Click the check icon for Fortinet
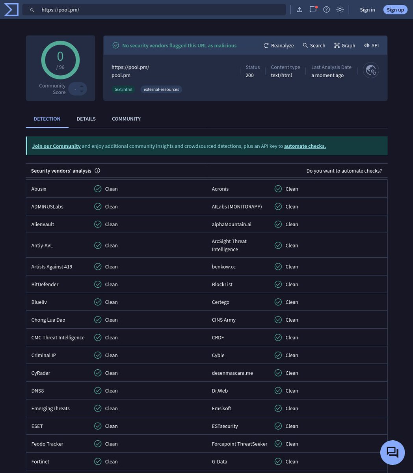This screenshot has height=473, width=413. coord(98,462)
